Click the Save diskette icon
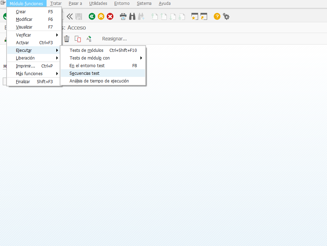Viewport: 327px width, 246px height. coord(79,16)
